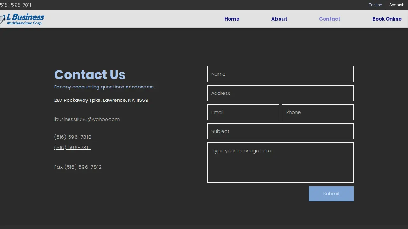The height and width of the screenshot is (229, 408).
Task: Click the L Business Multiservices Corp. logo
Action: point(22,19)
